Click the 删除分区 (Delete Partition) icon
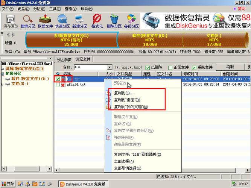Viewport: 251px width, 188px height. tap(114, 21)
